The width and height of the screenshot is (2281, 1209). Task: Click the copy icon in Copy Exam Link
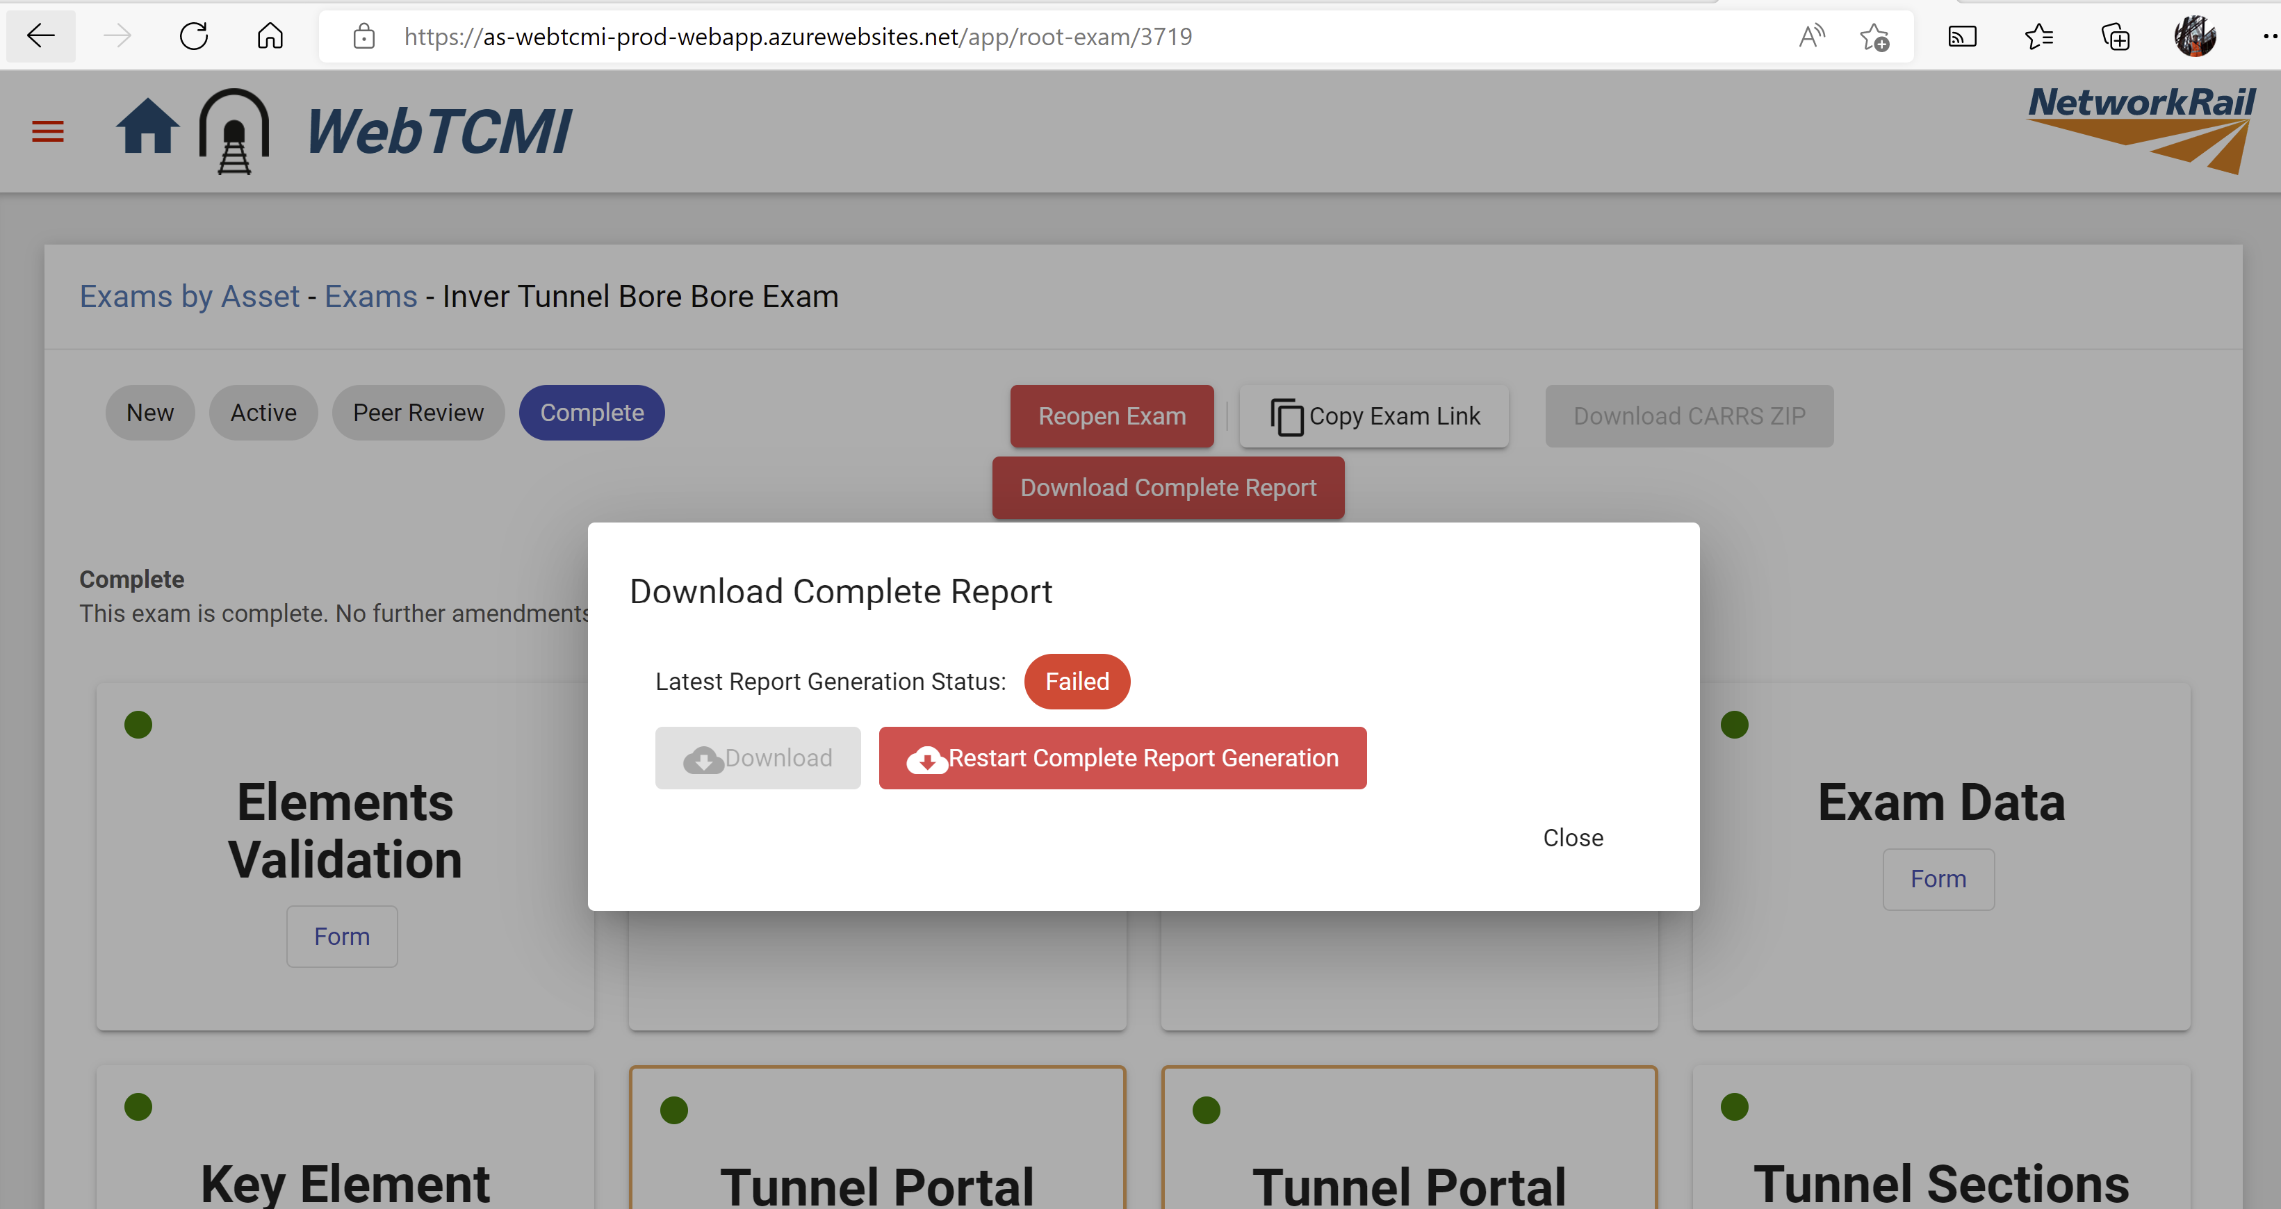click(x=1286, y=417)
